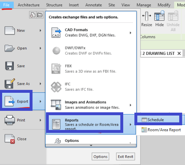Click the DWF/DWFx sphere icon
Screen dimensions: 185x165
56,51
